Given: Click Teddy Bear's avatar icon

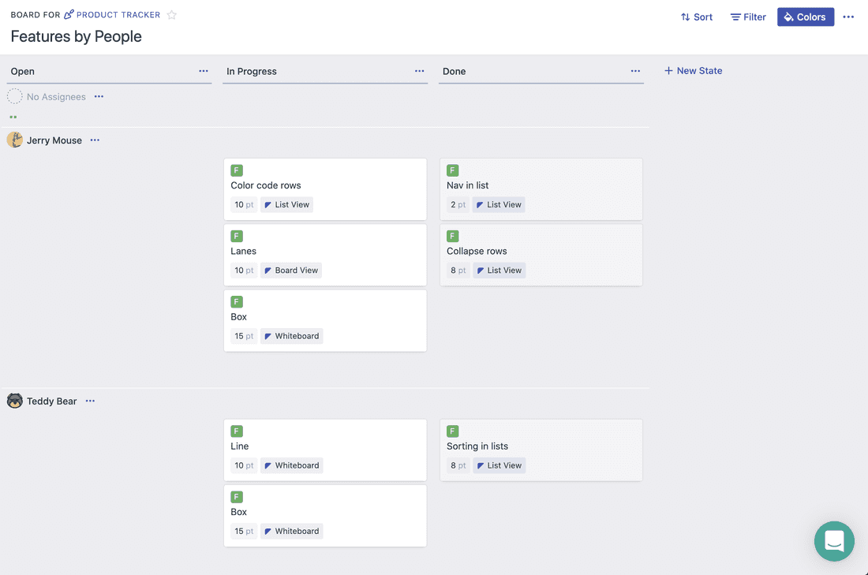Looking at the screenshot, I should (x=15, y=401).
